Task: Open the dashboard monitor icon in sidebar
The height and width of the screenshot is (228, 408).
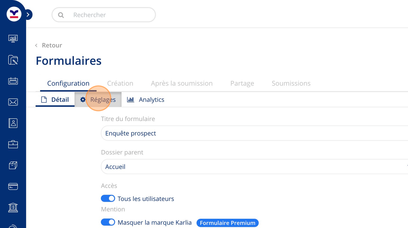Action: coord(13,39)
